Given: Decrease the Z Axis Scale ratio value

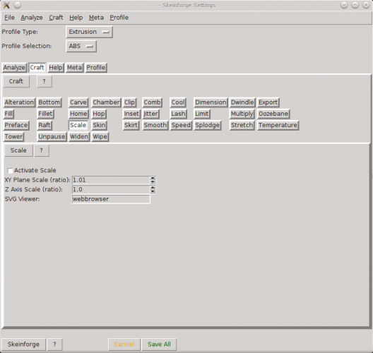Looking at the screenshot, I should pyautogui.click(x=153, y=191).
